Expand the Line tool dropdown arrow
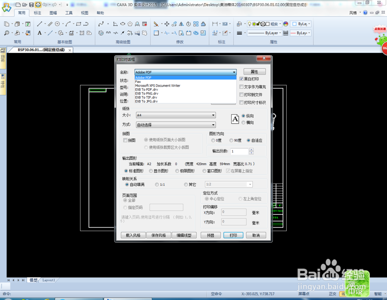Image resolution: width=387 pixels, height=300 pixels. tap(45, 24)
